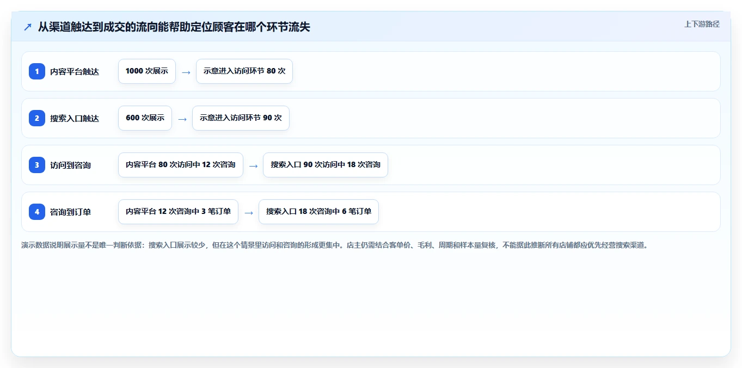Screen dimensions: 742x368
Task: Select step badge 1 for 内容平台触达
Action: [37, 71]
